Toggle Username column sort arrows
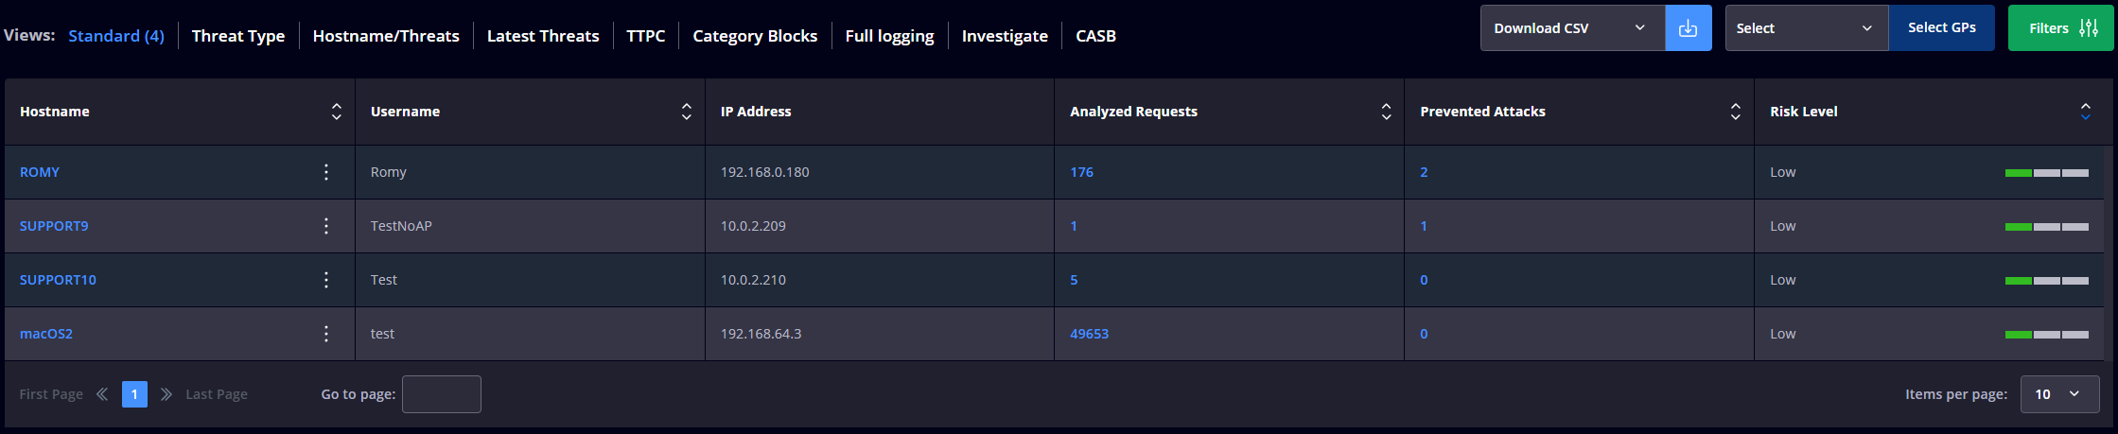 [686, 112]
